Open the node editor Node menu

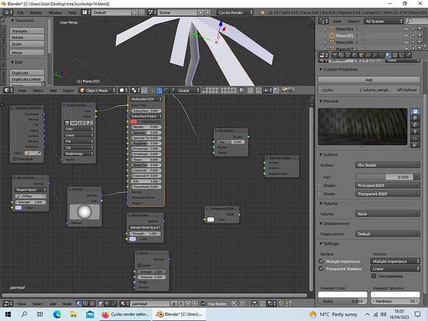67,304
